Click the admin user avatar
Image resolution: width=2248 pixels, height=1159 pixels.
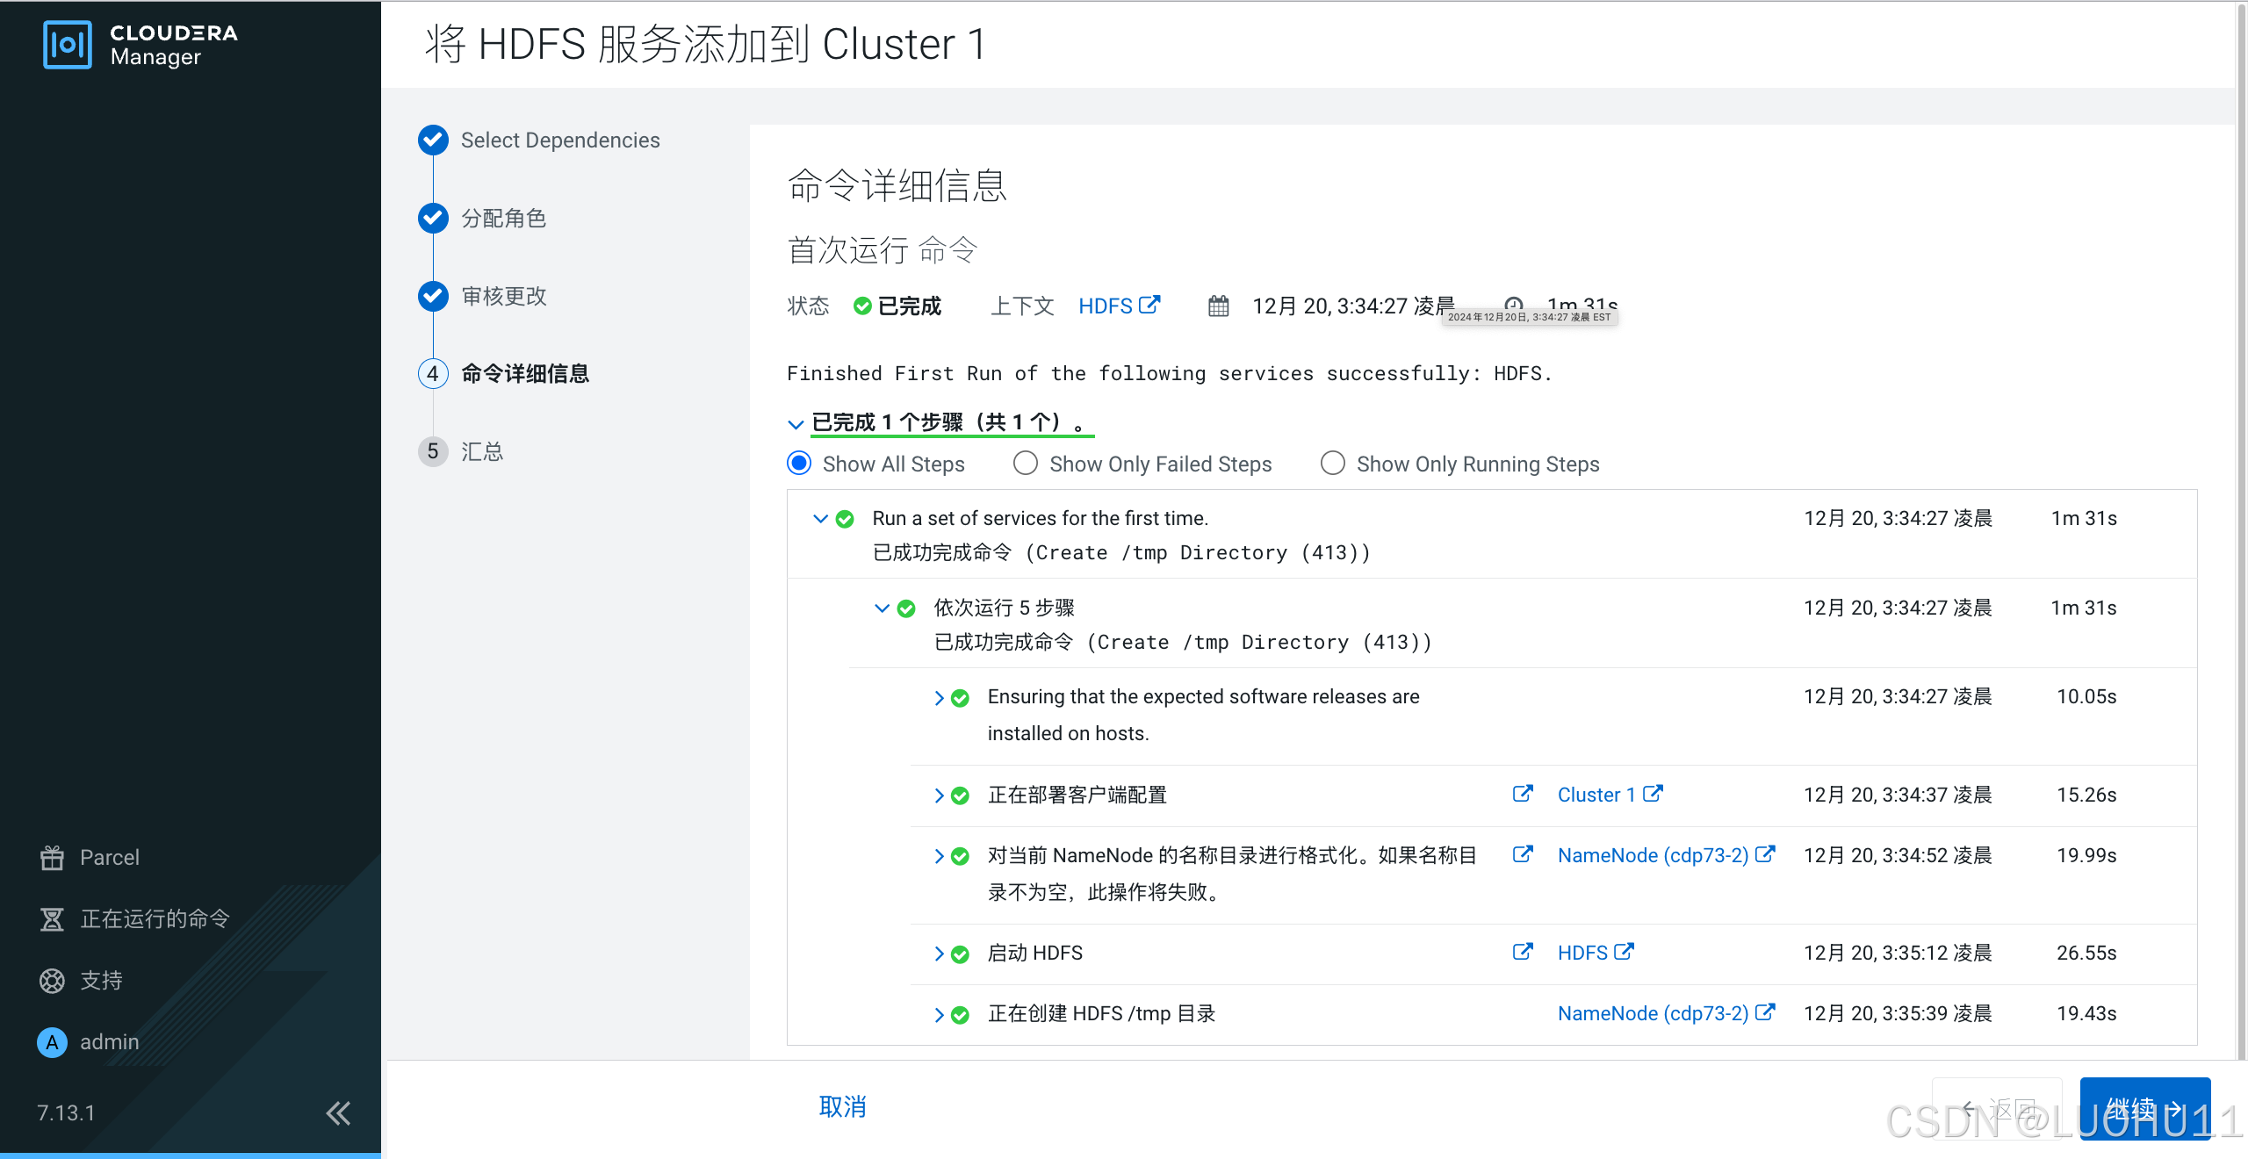[52, 1042]
